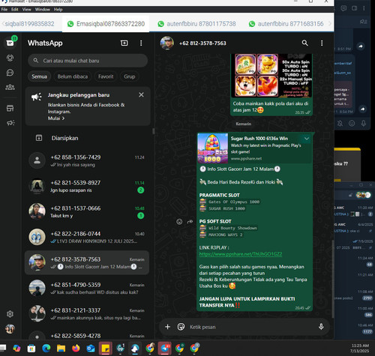The height and width of the screenshot is (356, 375).
Task: Open chat with +62 831-2121-3337
Action: point(88,314)
